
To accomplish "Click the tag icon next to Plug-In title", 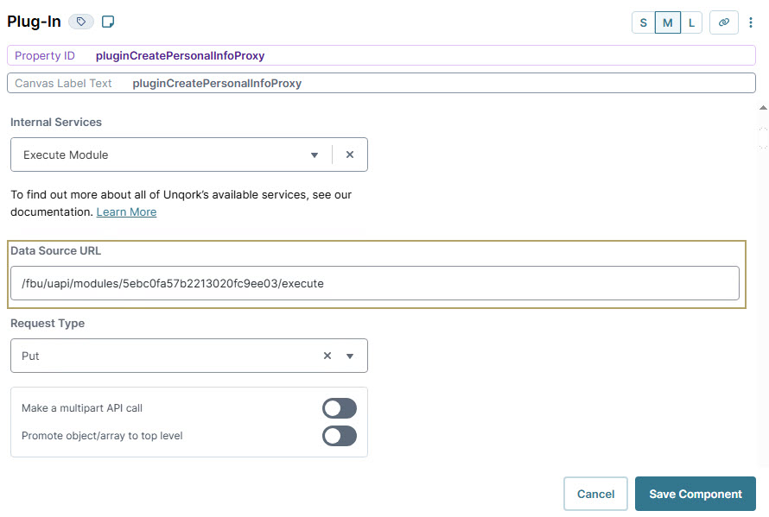I will pyautogui.click(x=79, y=21).
